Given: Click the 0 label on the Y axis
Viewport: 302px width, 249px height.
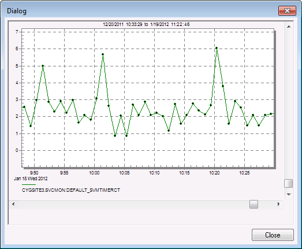Looking at the screenshot, I should 17,150.
